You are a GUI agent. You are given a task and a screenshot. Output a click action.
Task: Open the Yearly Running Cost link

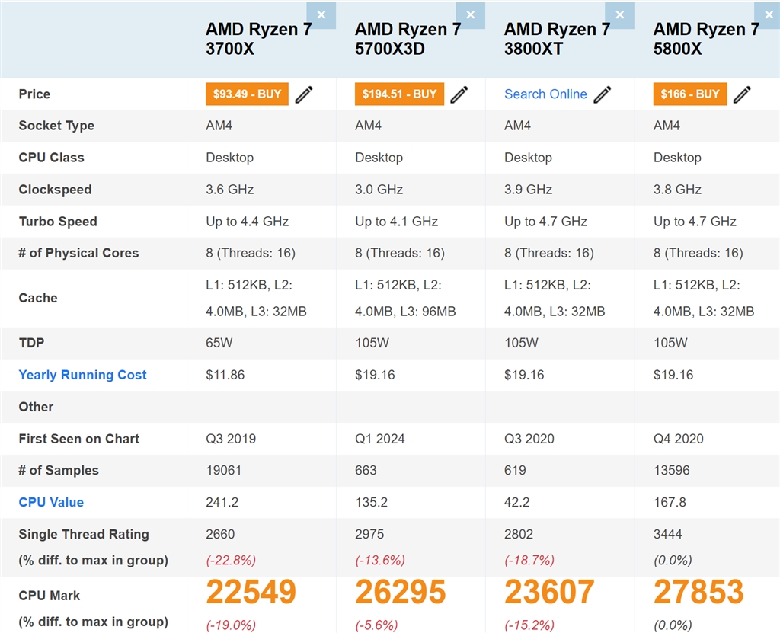click(x=82, y=375)
